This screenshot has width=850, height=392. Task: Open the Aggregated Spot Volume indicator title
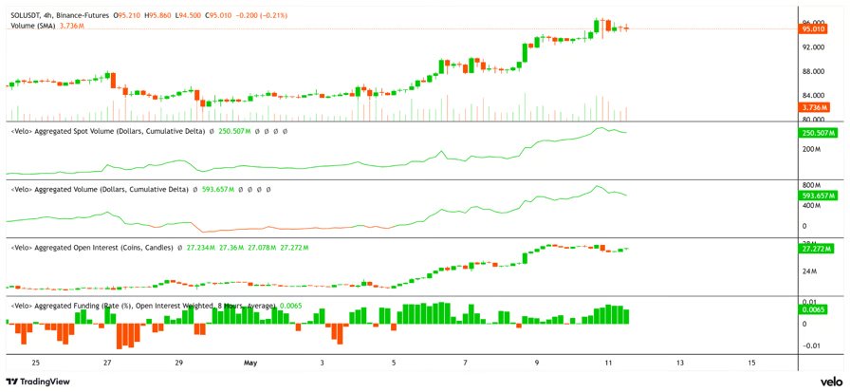click(x=108, y=131)
